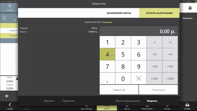
Task: Go back with the Назад arrow
Action: (x=10, y=106)
